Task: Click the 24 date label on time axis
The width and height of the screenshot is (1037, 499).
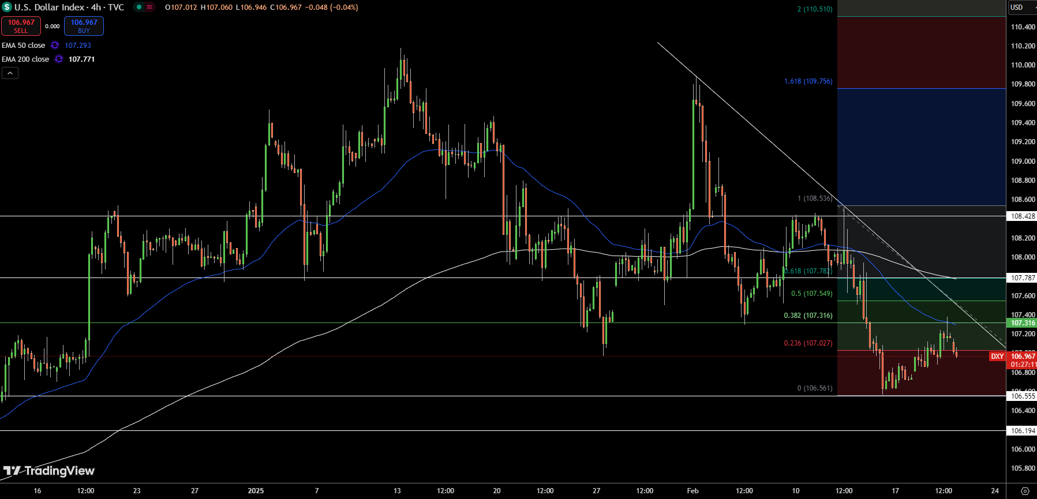Action: click(x=995, y=491)
